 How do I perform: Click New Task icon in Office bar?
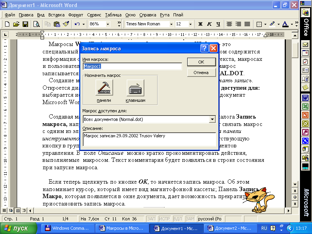coord(305,62)
